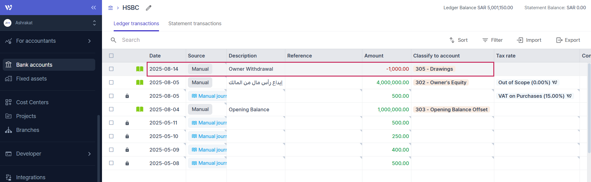The image size is (591, 182).
Task: Click the lock icon on 2025-05-11 row
Action: pyautogui.click(x=127, y=123)
